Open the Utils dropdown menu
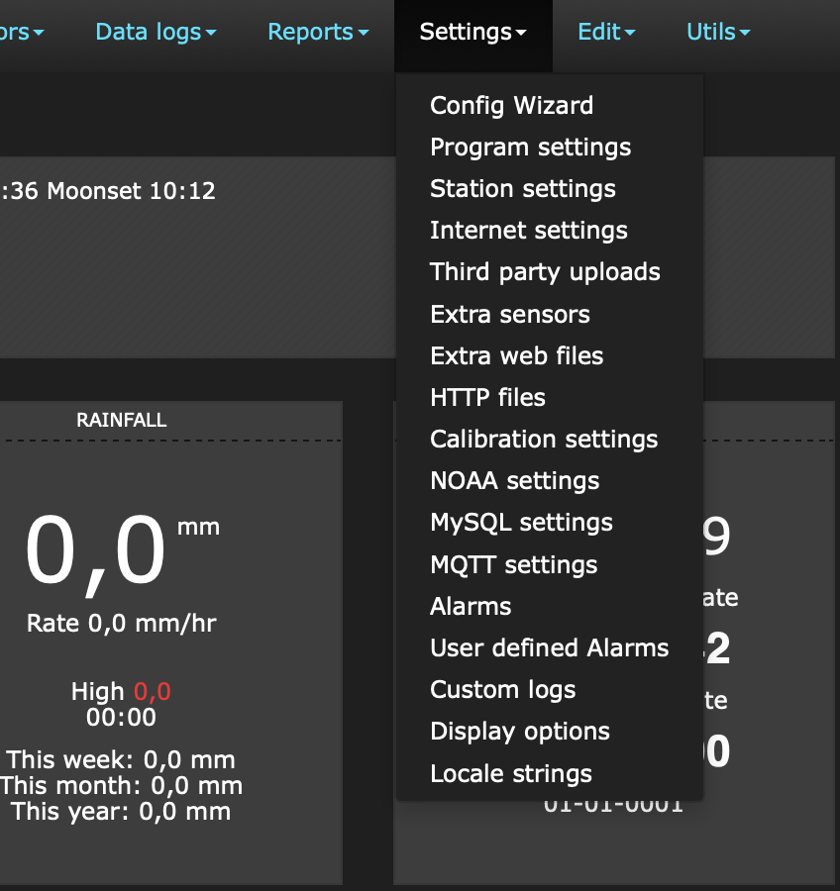 click(x=718, y=33)
